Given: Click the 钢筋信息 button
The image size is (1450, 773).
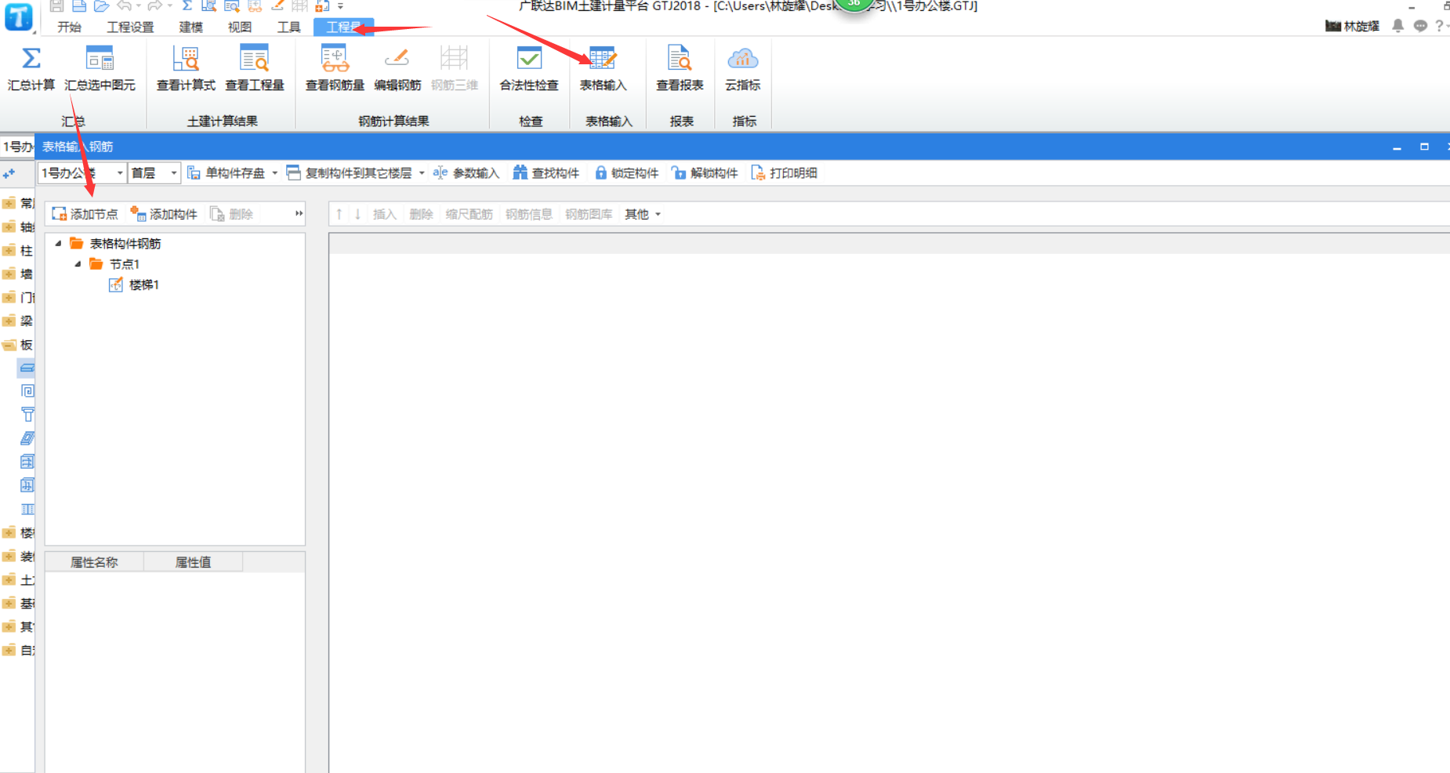Looking at the screenshot, I should coord(529,214).
